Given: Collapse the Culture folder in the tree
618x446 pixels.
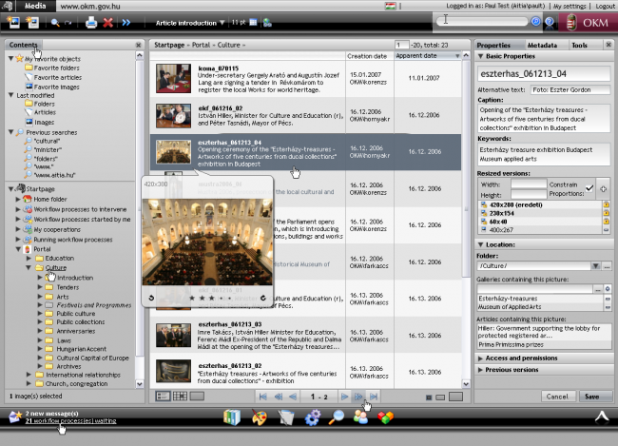Looking at the screenshot, I should point(29,268).
